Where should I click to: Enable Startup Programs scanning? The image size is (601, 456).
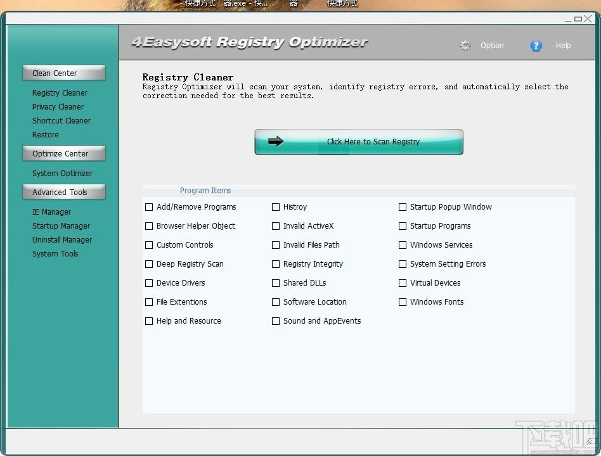[403, 225]
